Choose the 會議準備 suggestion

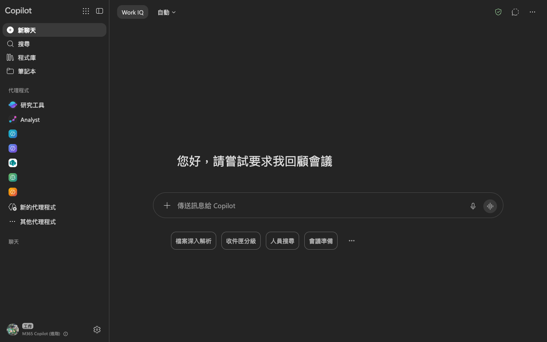[321, 241]
